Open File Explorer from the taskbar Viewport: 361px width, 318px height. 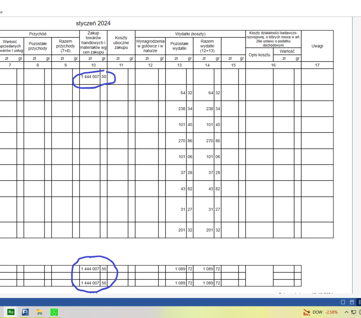tap(39, 312)
